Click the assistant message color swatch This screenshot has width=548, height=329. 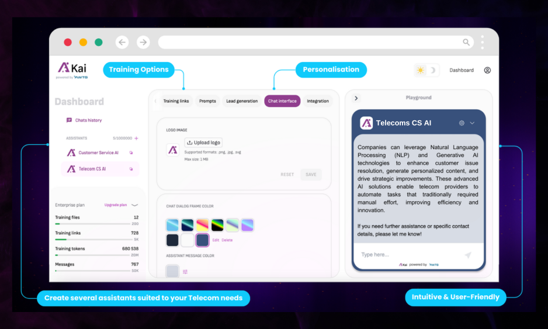click(172, 271)
